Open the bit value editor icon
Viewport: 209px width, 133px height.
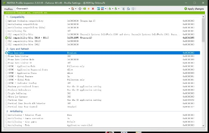pyautogui.click(x=133, y=9)
